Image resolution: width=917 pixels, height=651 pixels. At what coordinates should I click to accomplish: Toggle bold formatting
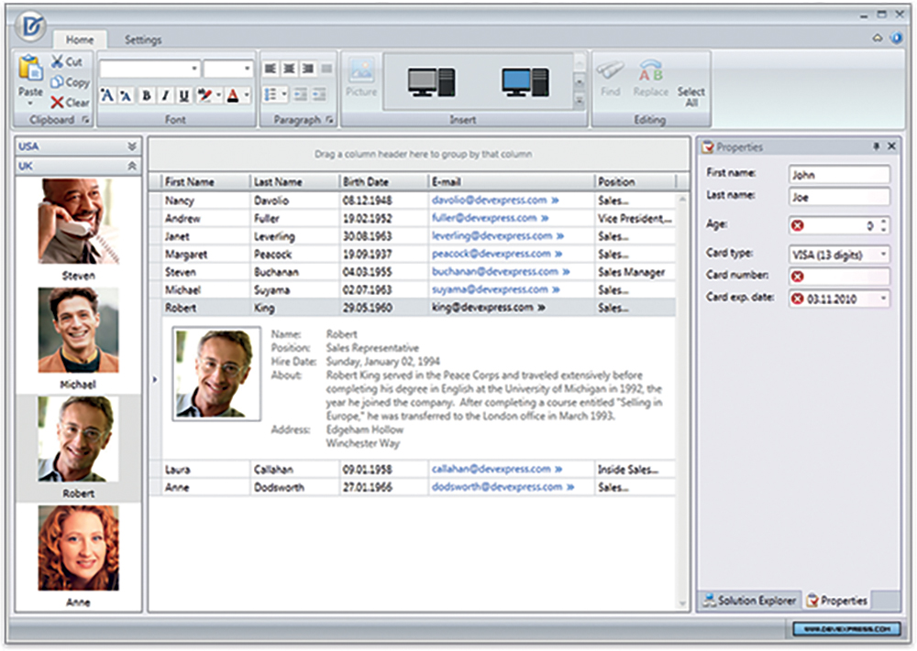click(146, 95)
